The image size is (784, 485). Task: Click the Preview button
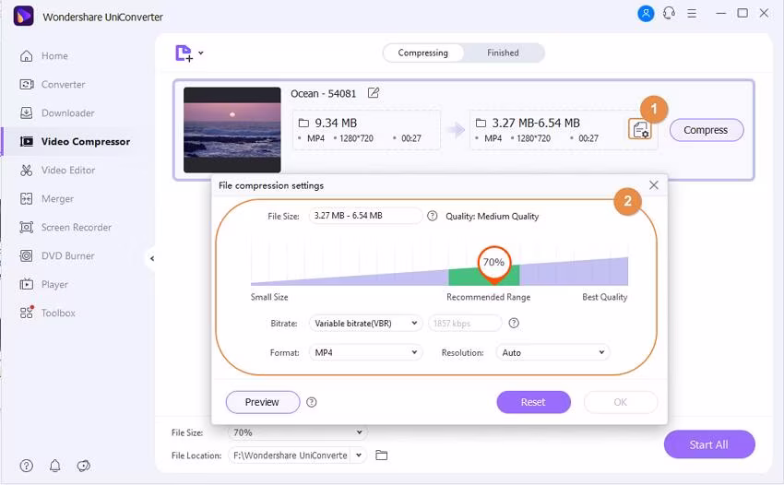pos(263,402)
